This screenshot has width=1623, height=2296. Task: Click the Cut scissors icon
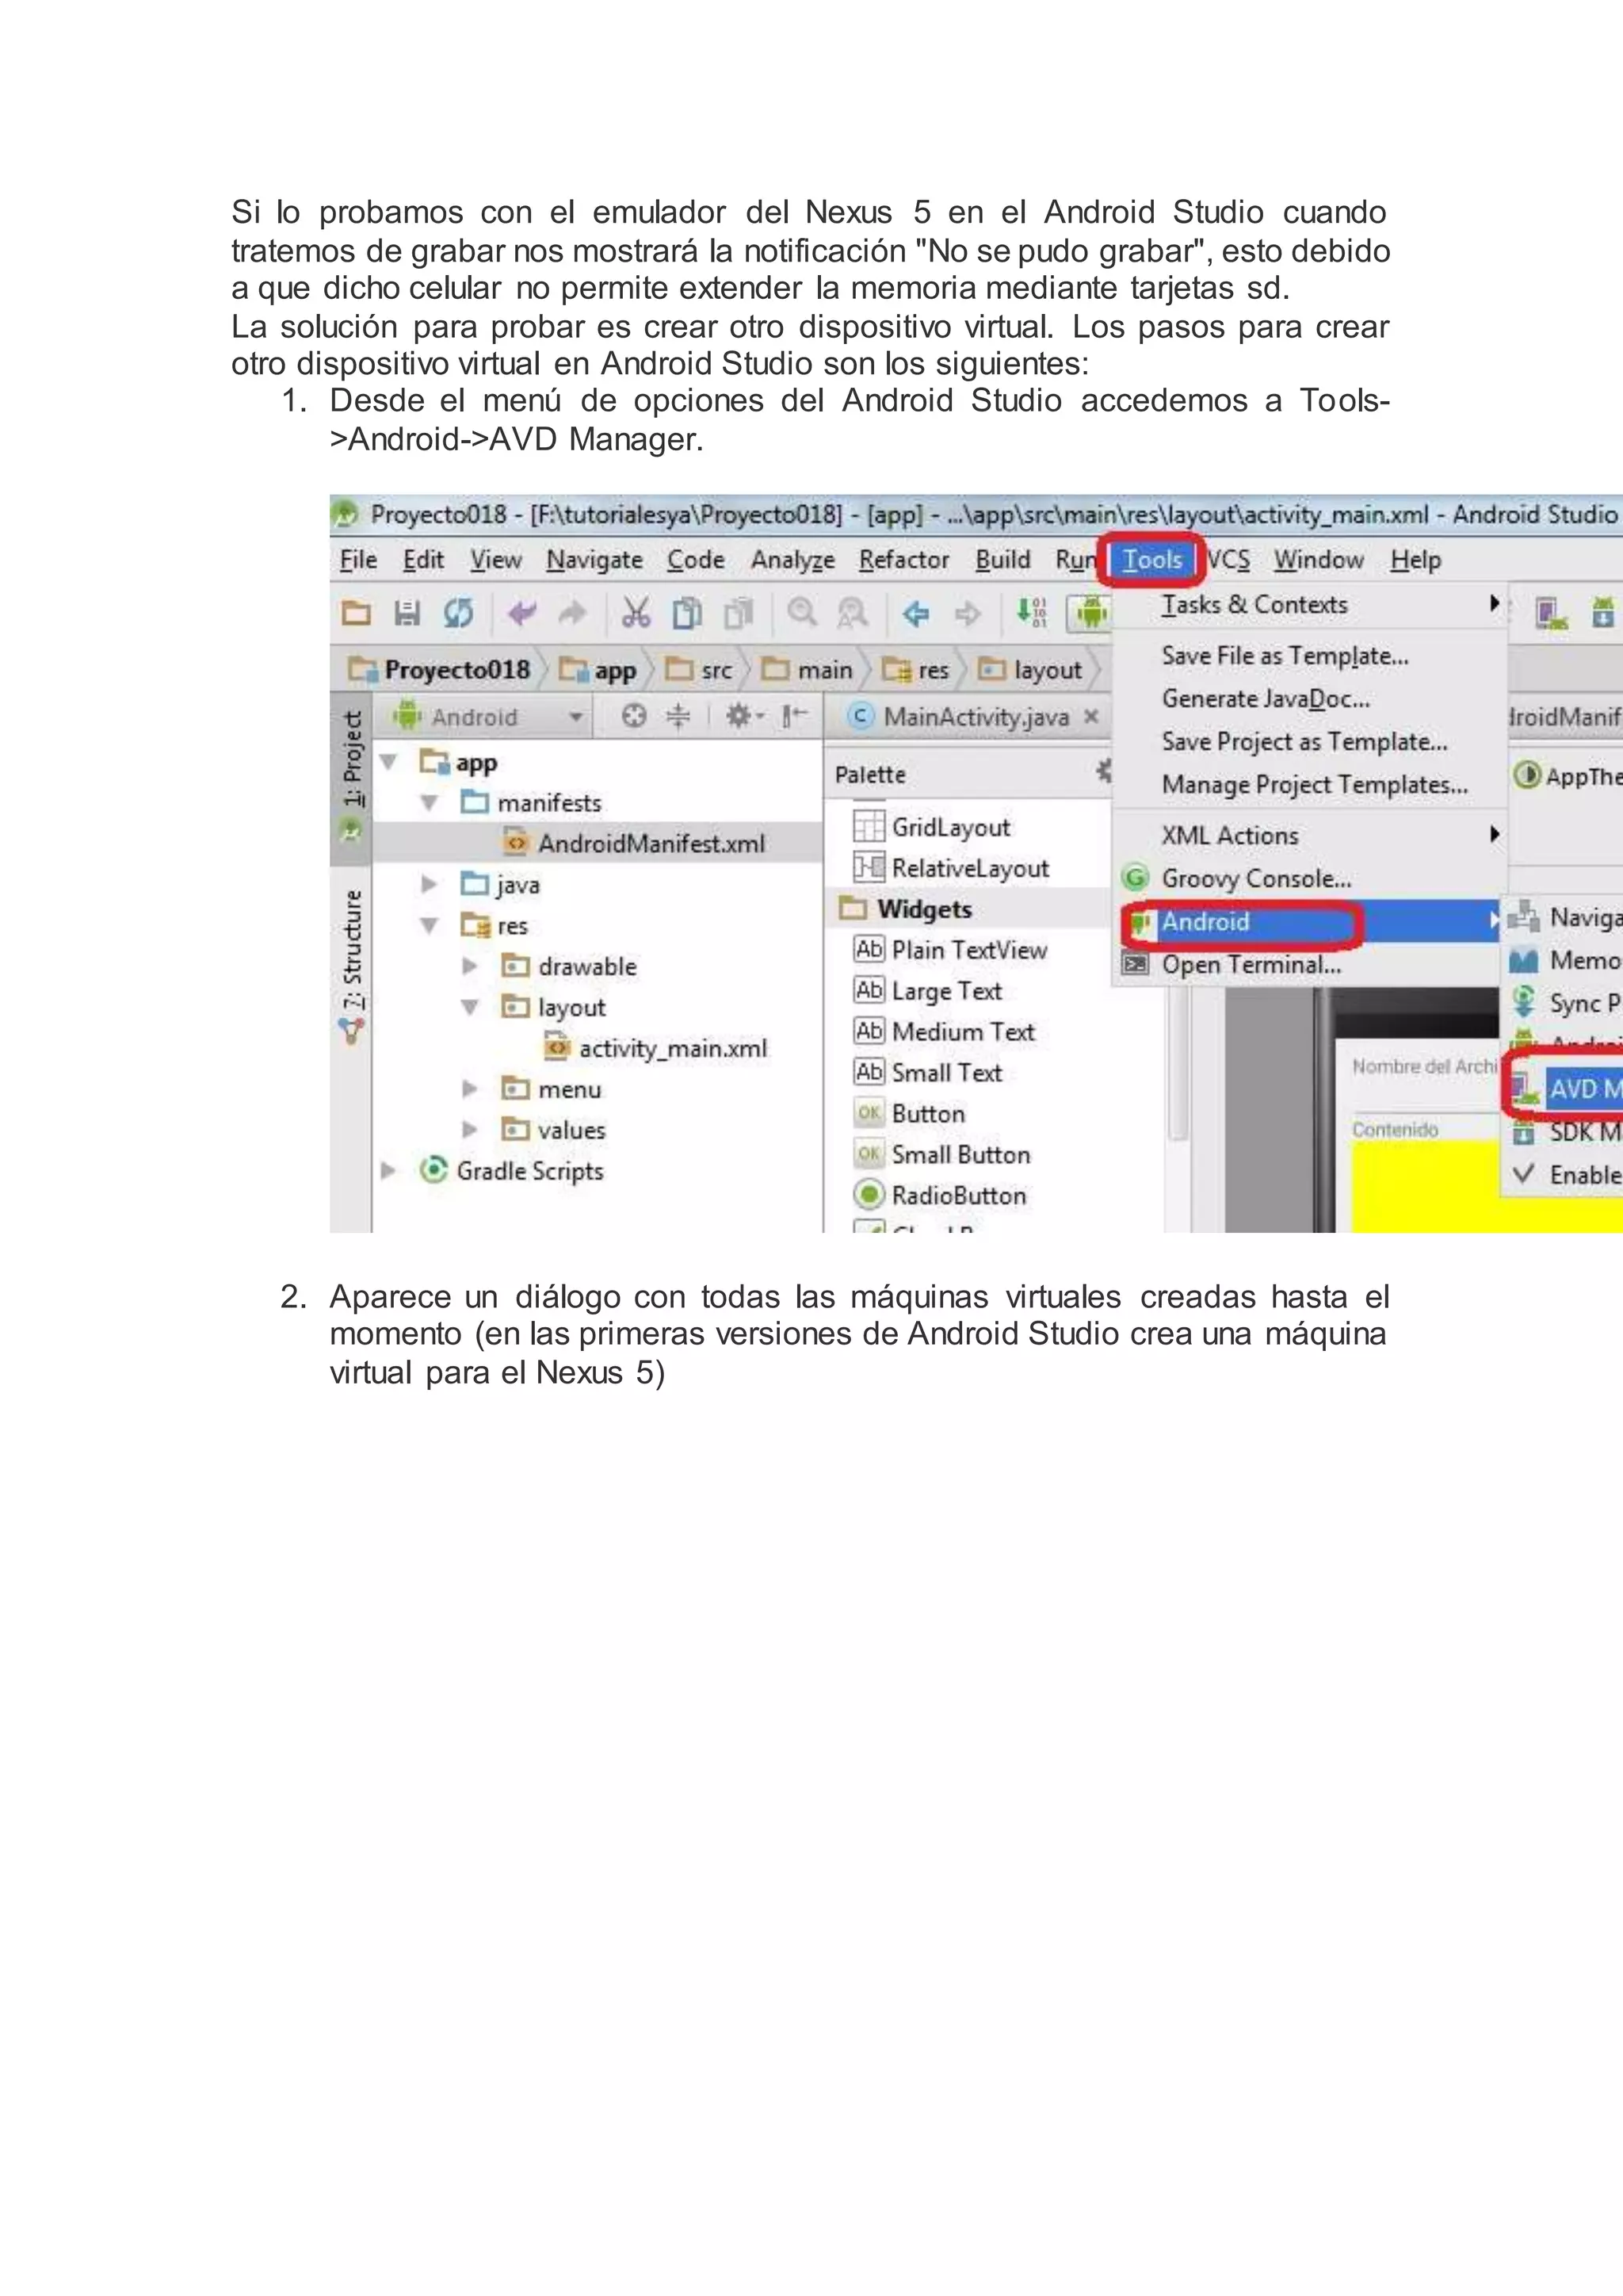[x=636, y=612]
